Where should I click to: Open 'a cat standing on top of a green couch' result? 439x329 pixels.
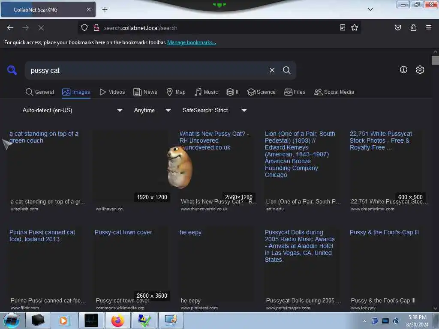(44, 137)
